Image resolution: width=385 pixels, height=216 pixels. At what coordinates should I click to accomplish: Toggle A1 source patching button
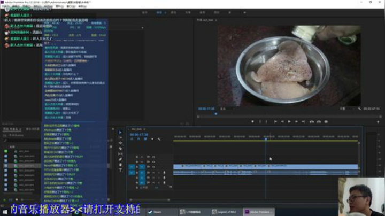[132, 173]
